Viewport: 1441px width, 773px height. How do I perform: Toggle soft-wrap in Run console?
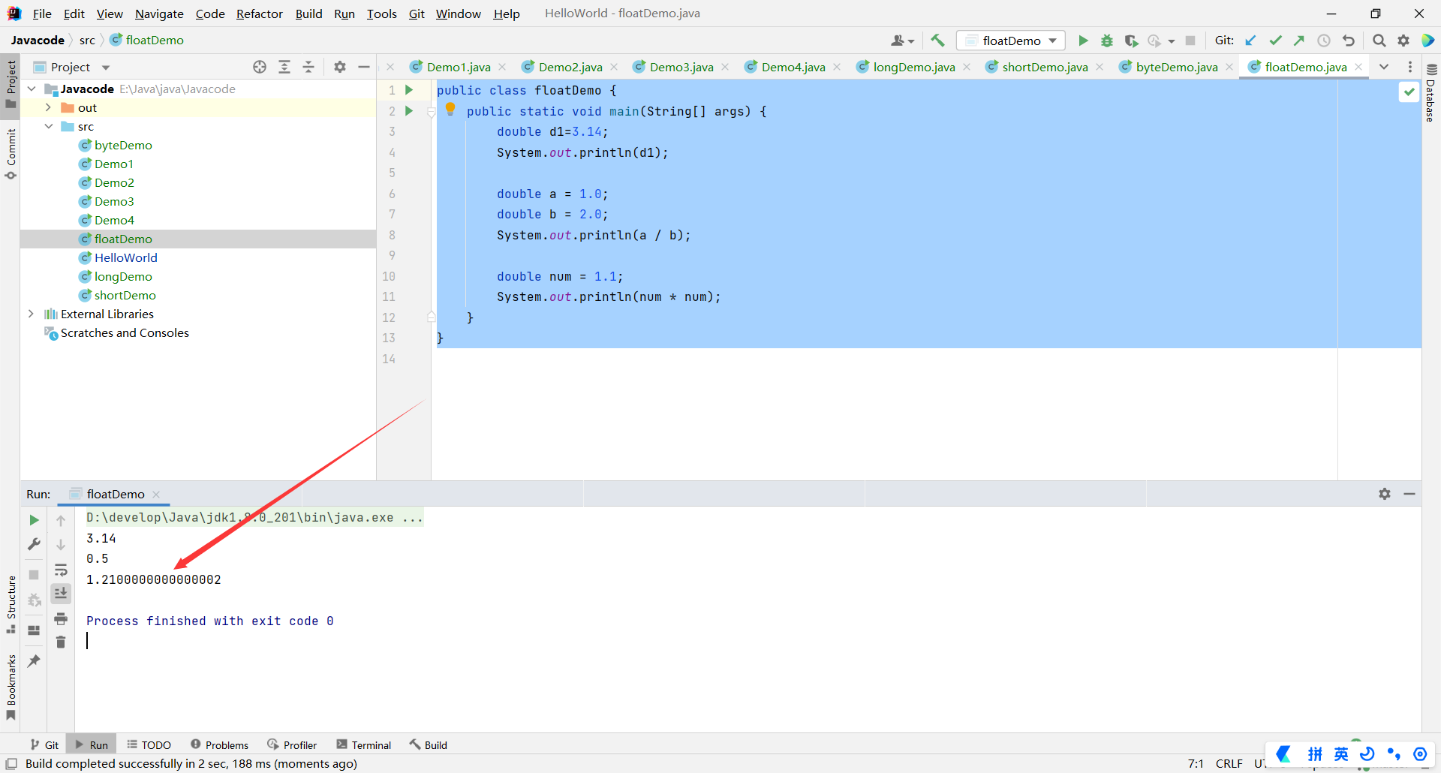(61, 570)
